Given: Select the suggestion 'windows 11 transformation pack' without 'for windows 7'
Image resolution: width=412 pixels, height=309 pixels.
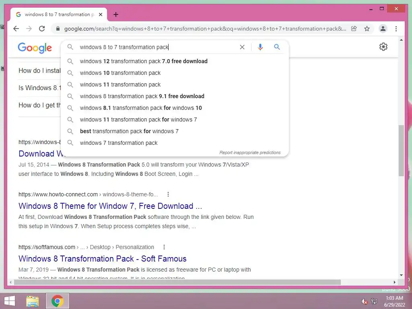Looking at the screenshot, I should click(175, 84).
